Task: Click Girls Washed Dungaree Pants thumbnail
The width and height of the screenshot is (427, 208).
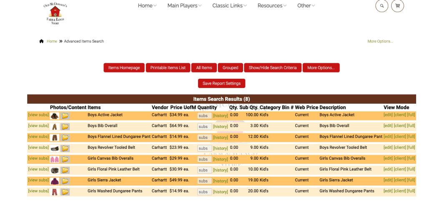Action: point(55,192)
